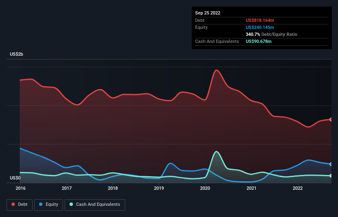This screenshot has height=217, width=338.
Task: Click the 2020 debt peak on red line
Action: (x=217, y=70)
